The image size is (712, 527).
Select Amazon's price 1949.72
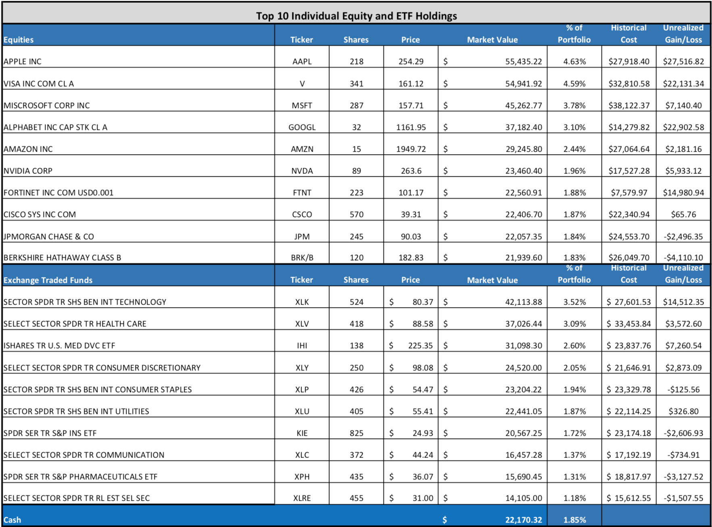click(411, 149)
